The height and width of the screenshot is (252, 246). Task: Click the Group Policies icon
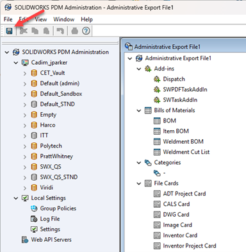click(x=34, y=208)
